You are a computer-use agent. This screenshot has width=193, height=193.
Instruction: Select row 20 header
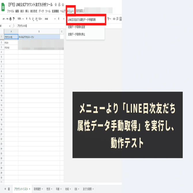[x=1, y=129]
